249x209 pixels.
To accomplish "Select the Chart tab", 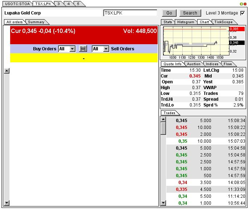I will click(x=204, y=22).
